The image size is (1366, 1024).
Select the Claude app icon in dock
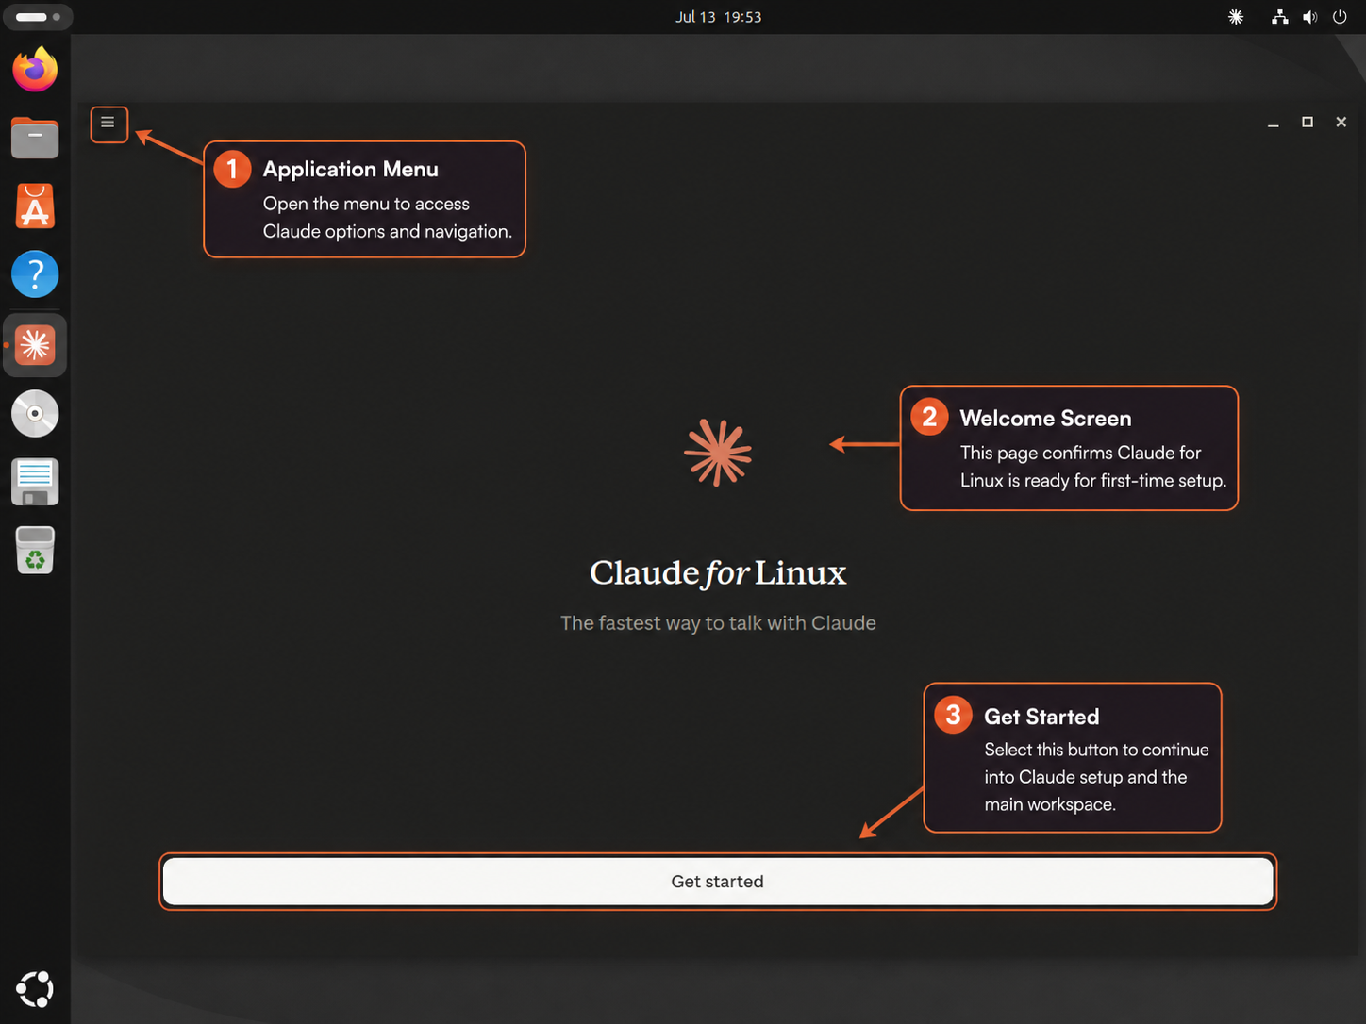[x=35, y=345]
